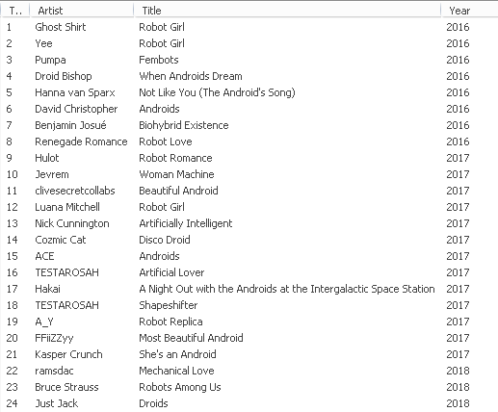Select Disco Droid by Cozmic Cat
This screenshot has width=498, height=412.
[249, 240]
